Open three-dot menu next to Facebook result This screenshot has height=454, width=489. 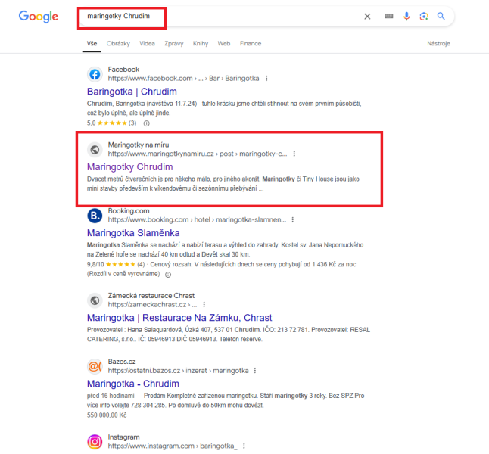pyautogui.click(x=266, y=79)
